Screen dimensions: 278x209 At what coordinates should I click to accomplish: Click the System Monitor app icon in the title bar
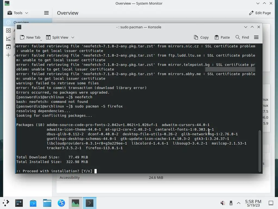click(x=7, y=3)
